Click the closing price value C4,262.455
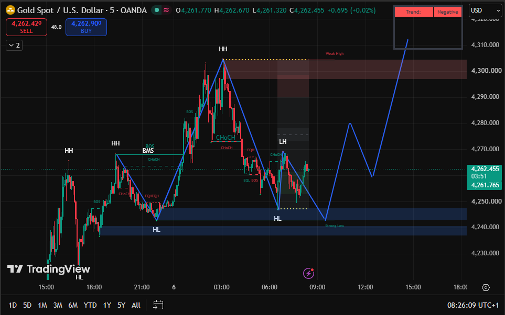 click(307, 10)
